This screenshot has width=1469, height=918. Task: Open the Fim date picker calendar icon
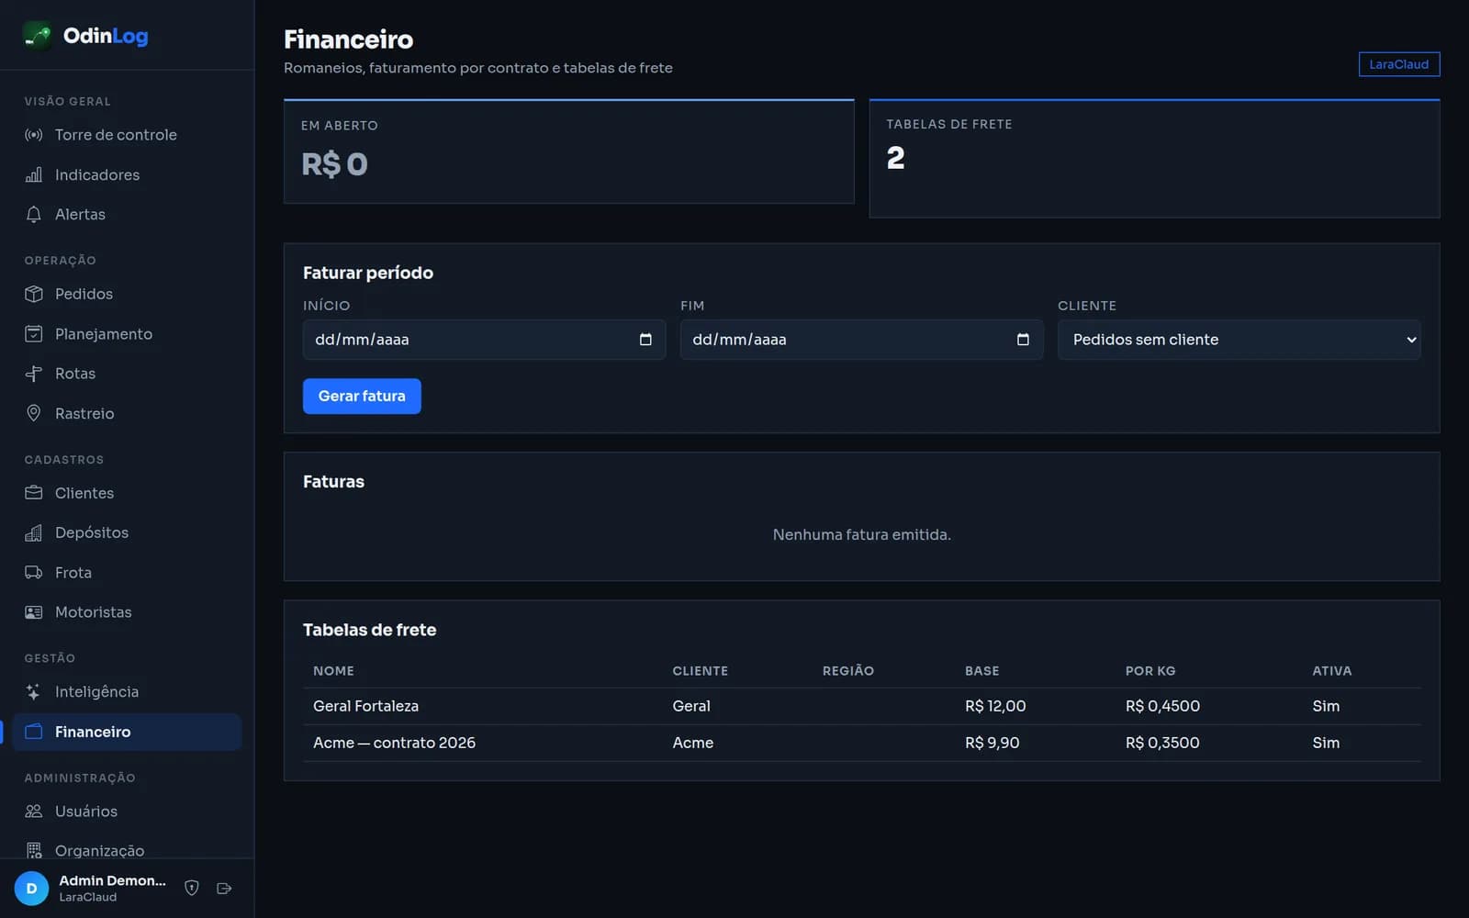coord(1023,340)
